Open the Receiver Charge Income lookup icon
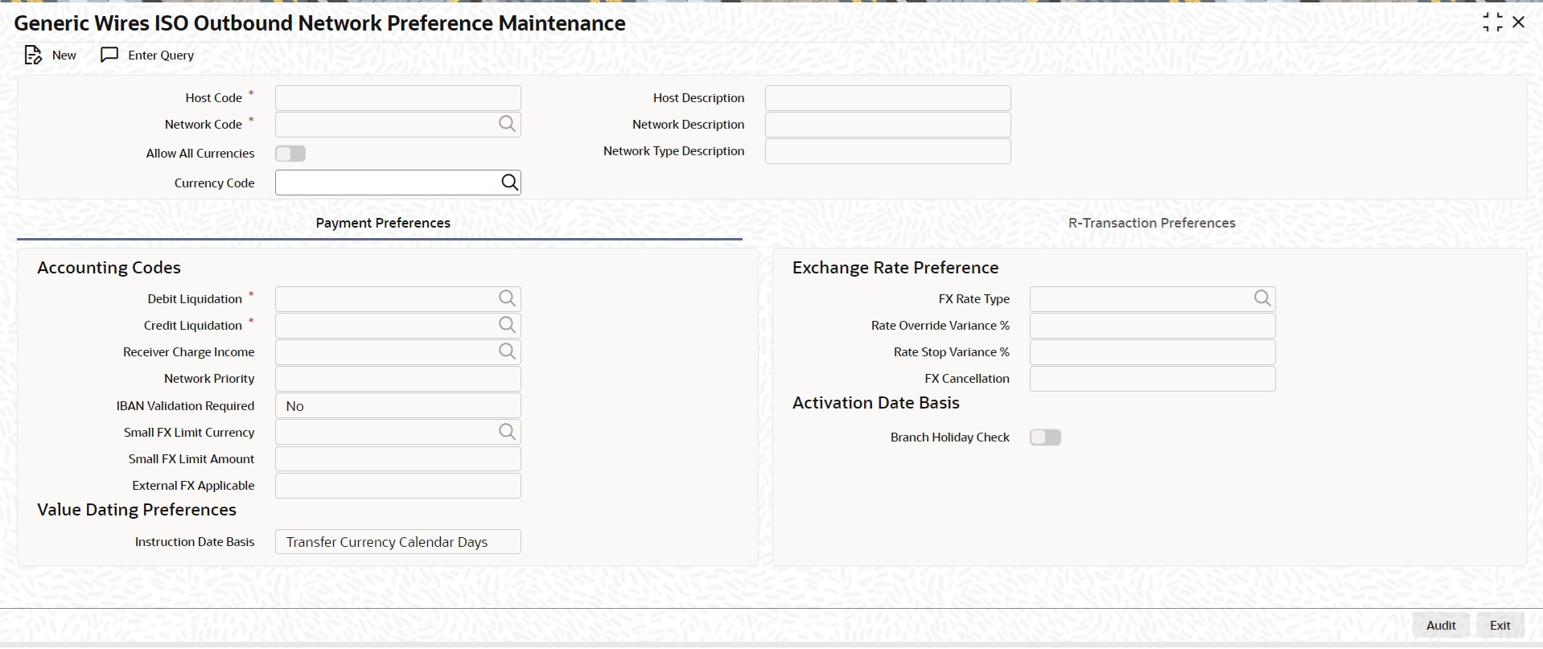This screenshot has height=649, width=1543. tap(507, 351)
